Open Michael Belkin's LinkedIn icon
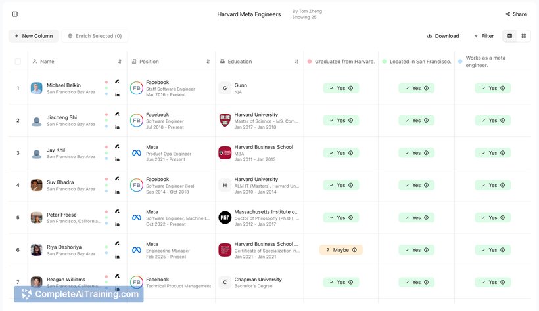 pos(117,94)
